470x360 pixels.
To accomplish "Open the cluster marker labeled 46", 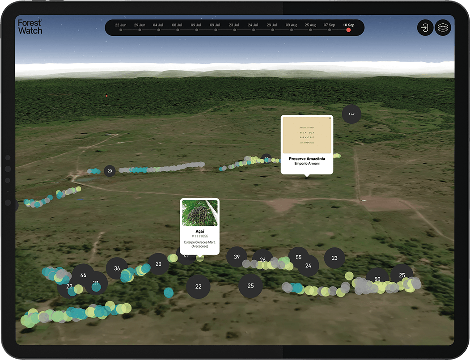I will (83, 275).
